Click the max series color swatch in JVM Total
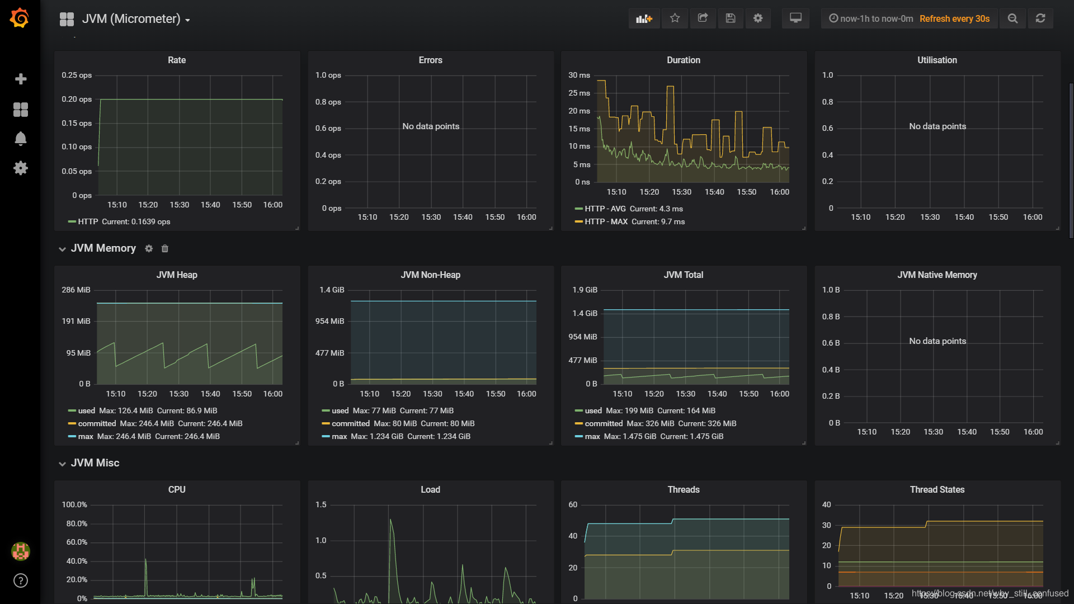Screen dimensions: 1074x604 pyautogui.click(x=579, y=436)
